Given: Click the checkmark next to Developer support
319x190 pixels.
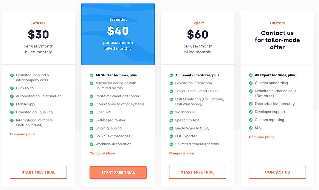Looking at the screenshot, I should click(x=251, y=112).
